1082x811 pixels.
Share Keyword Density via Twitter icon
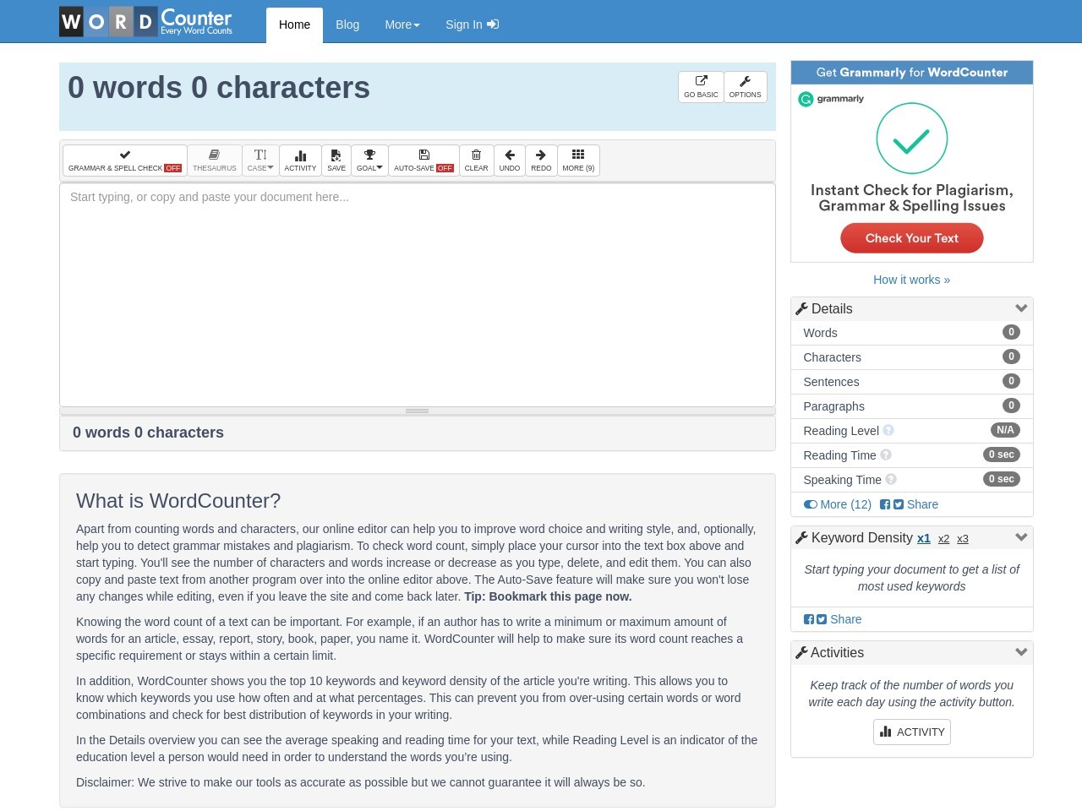point(822,619)
